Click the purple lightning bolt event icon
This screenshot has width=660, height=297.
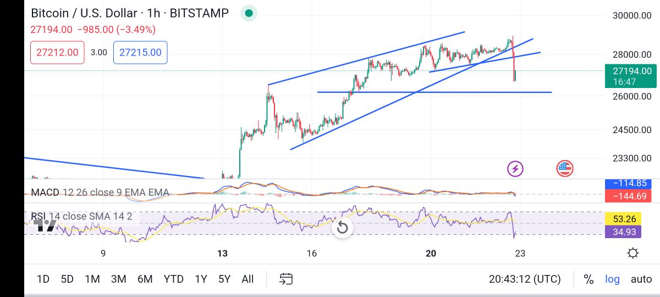(515, 168)
